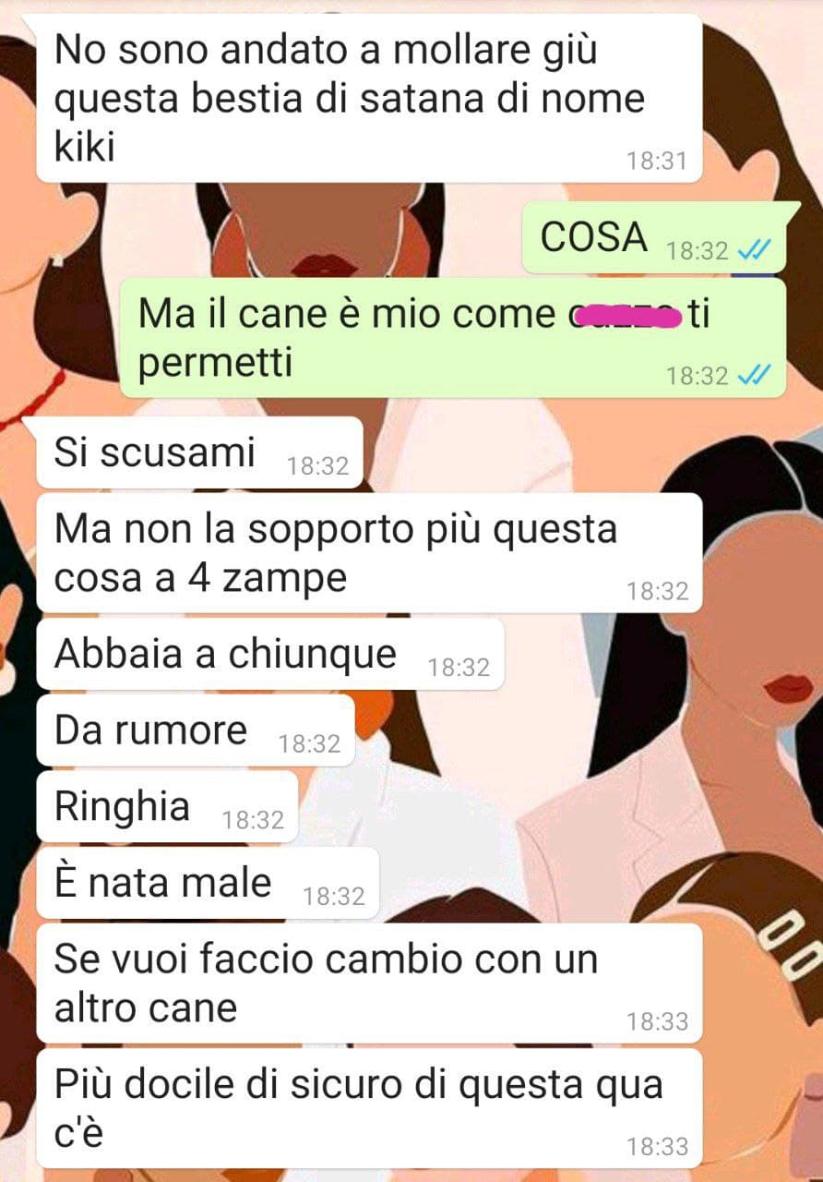Click the 18:32 timestamp next to 'Ringhia'
The height and width of the screenshot is (1182, 823).
click(253, 820)
